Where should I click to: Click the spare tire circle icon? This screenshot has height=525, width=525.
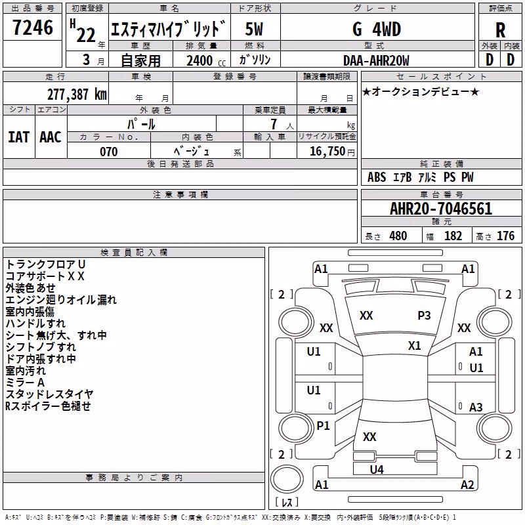287,480
